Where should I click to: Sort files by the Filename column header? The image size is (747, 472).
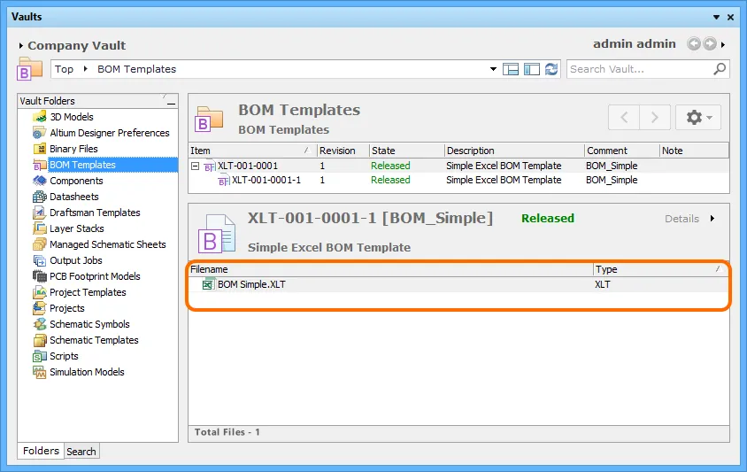390,269
